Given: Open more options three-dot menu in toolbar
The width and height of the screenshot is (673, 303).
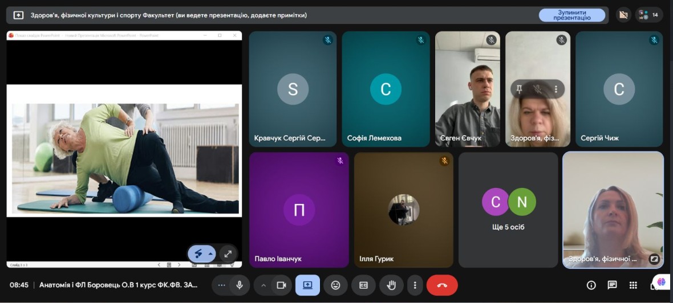Looking at the screenshot, I should (x=415, y=285).
